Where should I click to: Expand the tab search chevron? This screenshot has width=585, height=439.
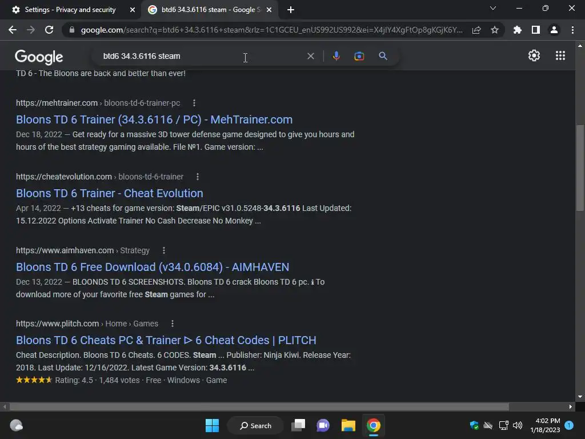pyautogui.click(x=493, y=8)
